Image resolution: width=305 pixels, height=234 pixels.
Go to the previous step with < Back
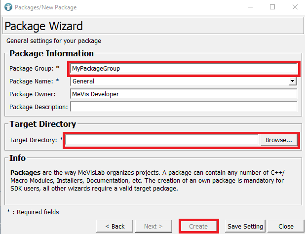click(114, 226)
